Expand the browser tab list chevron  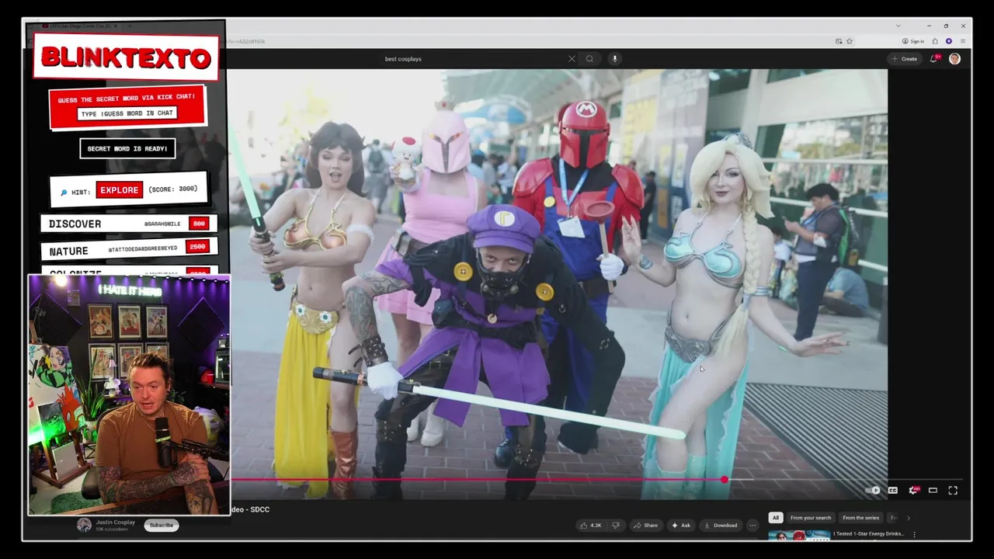[x=898, y=26]
